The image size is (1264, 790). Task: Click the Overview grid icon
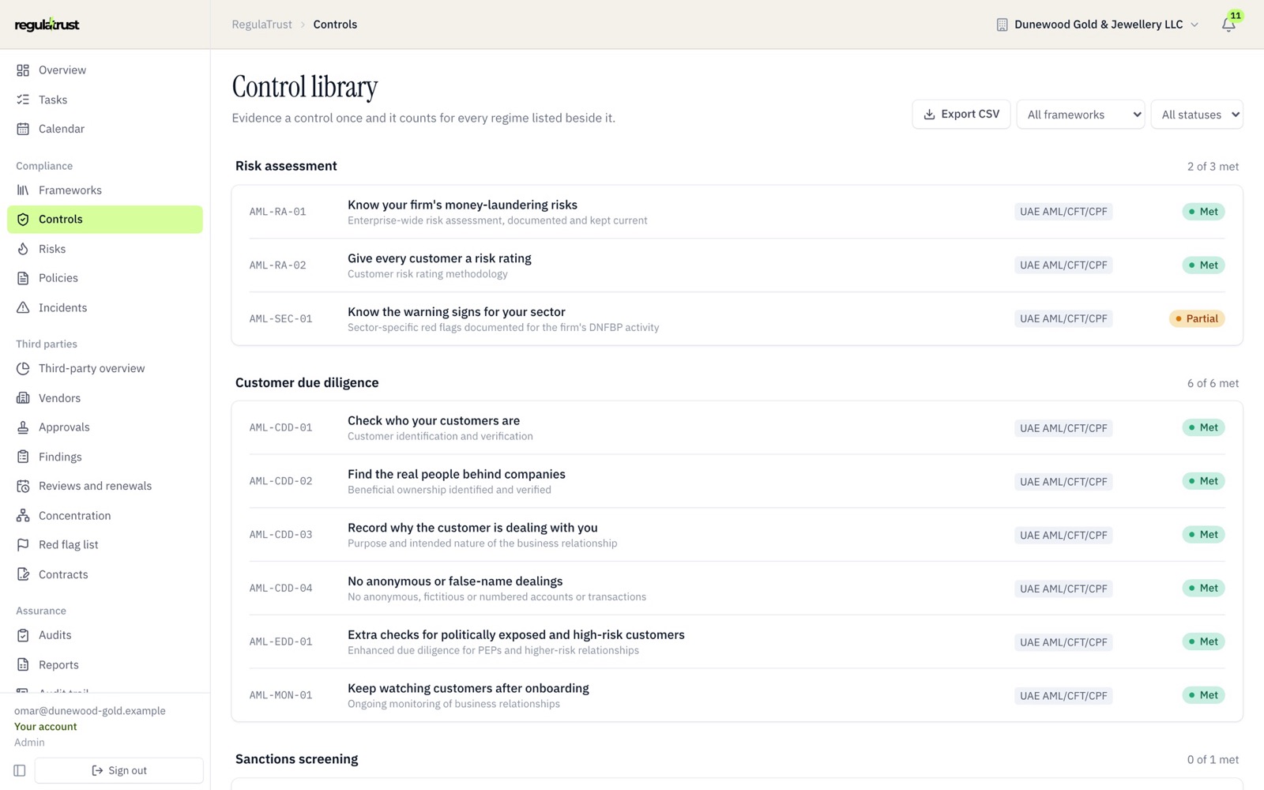pyautogui.click(x=23, y=70)
